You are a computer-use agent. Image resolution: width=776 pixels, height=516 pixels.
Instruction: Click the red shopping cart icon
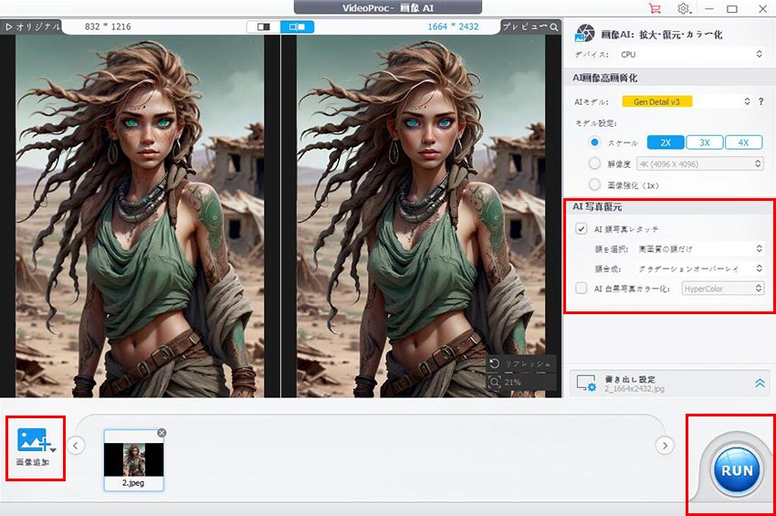654,8
